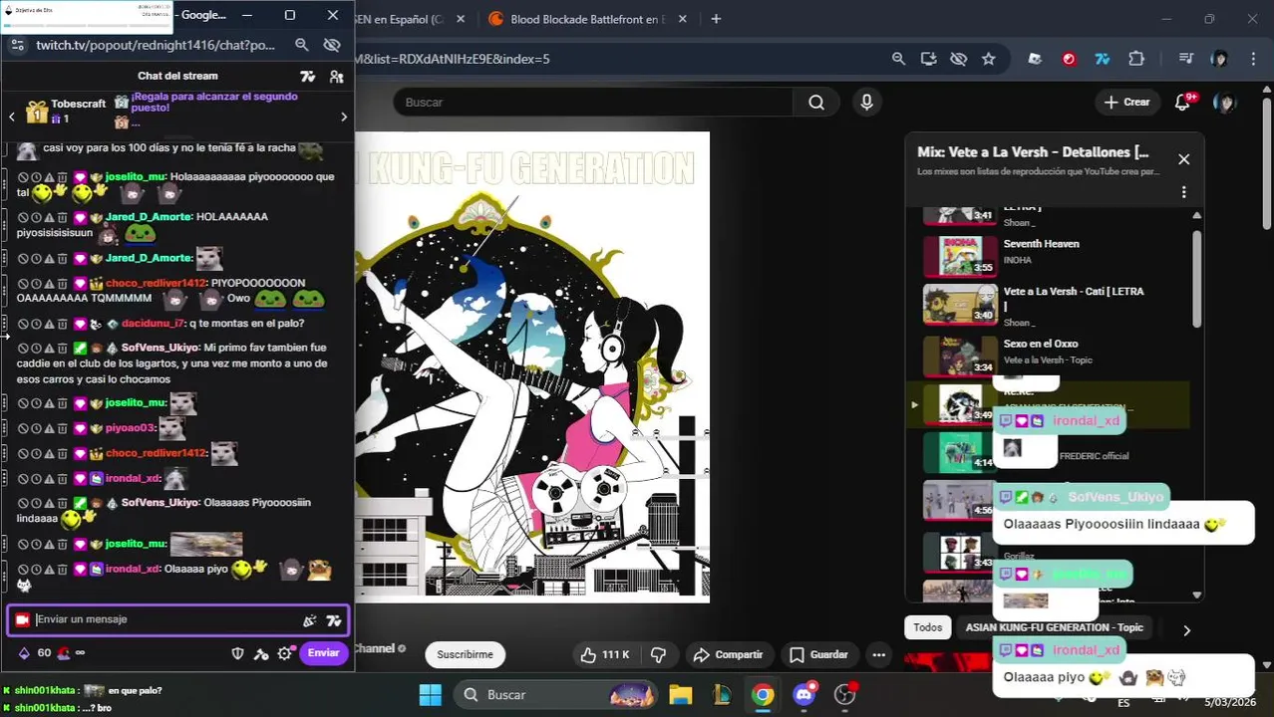Click the username dacidunu_i7 in chat
This screenshot has height=717, width=1274.
pyautogui.click(x=153, y=324)
